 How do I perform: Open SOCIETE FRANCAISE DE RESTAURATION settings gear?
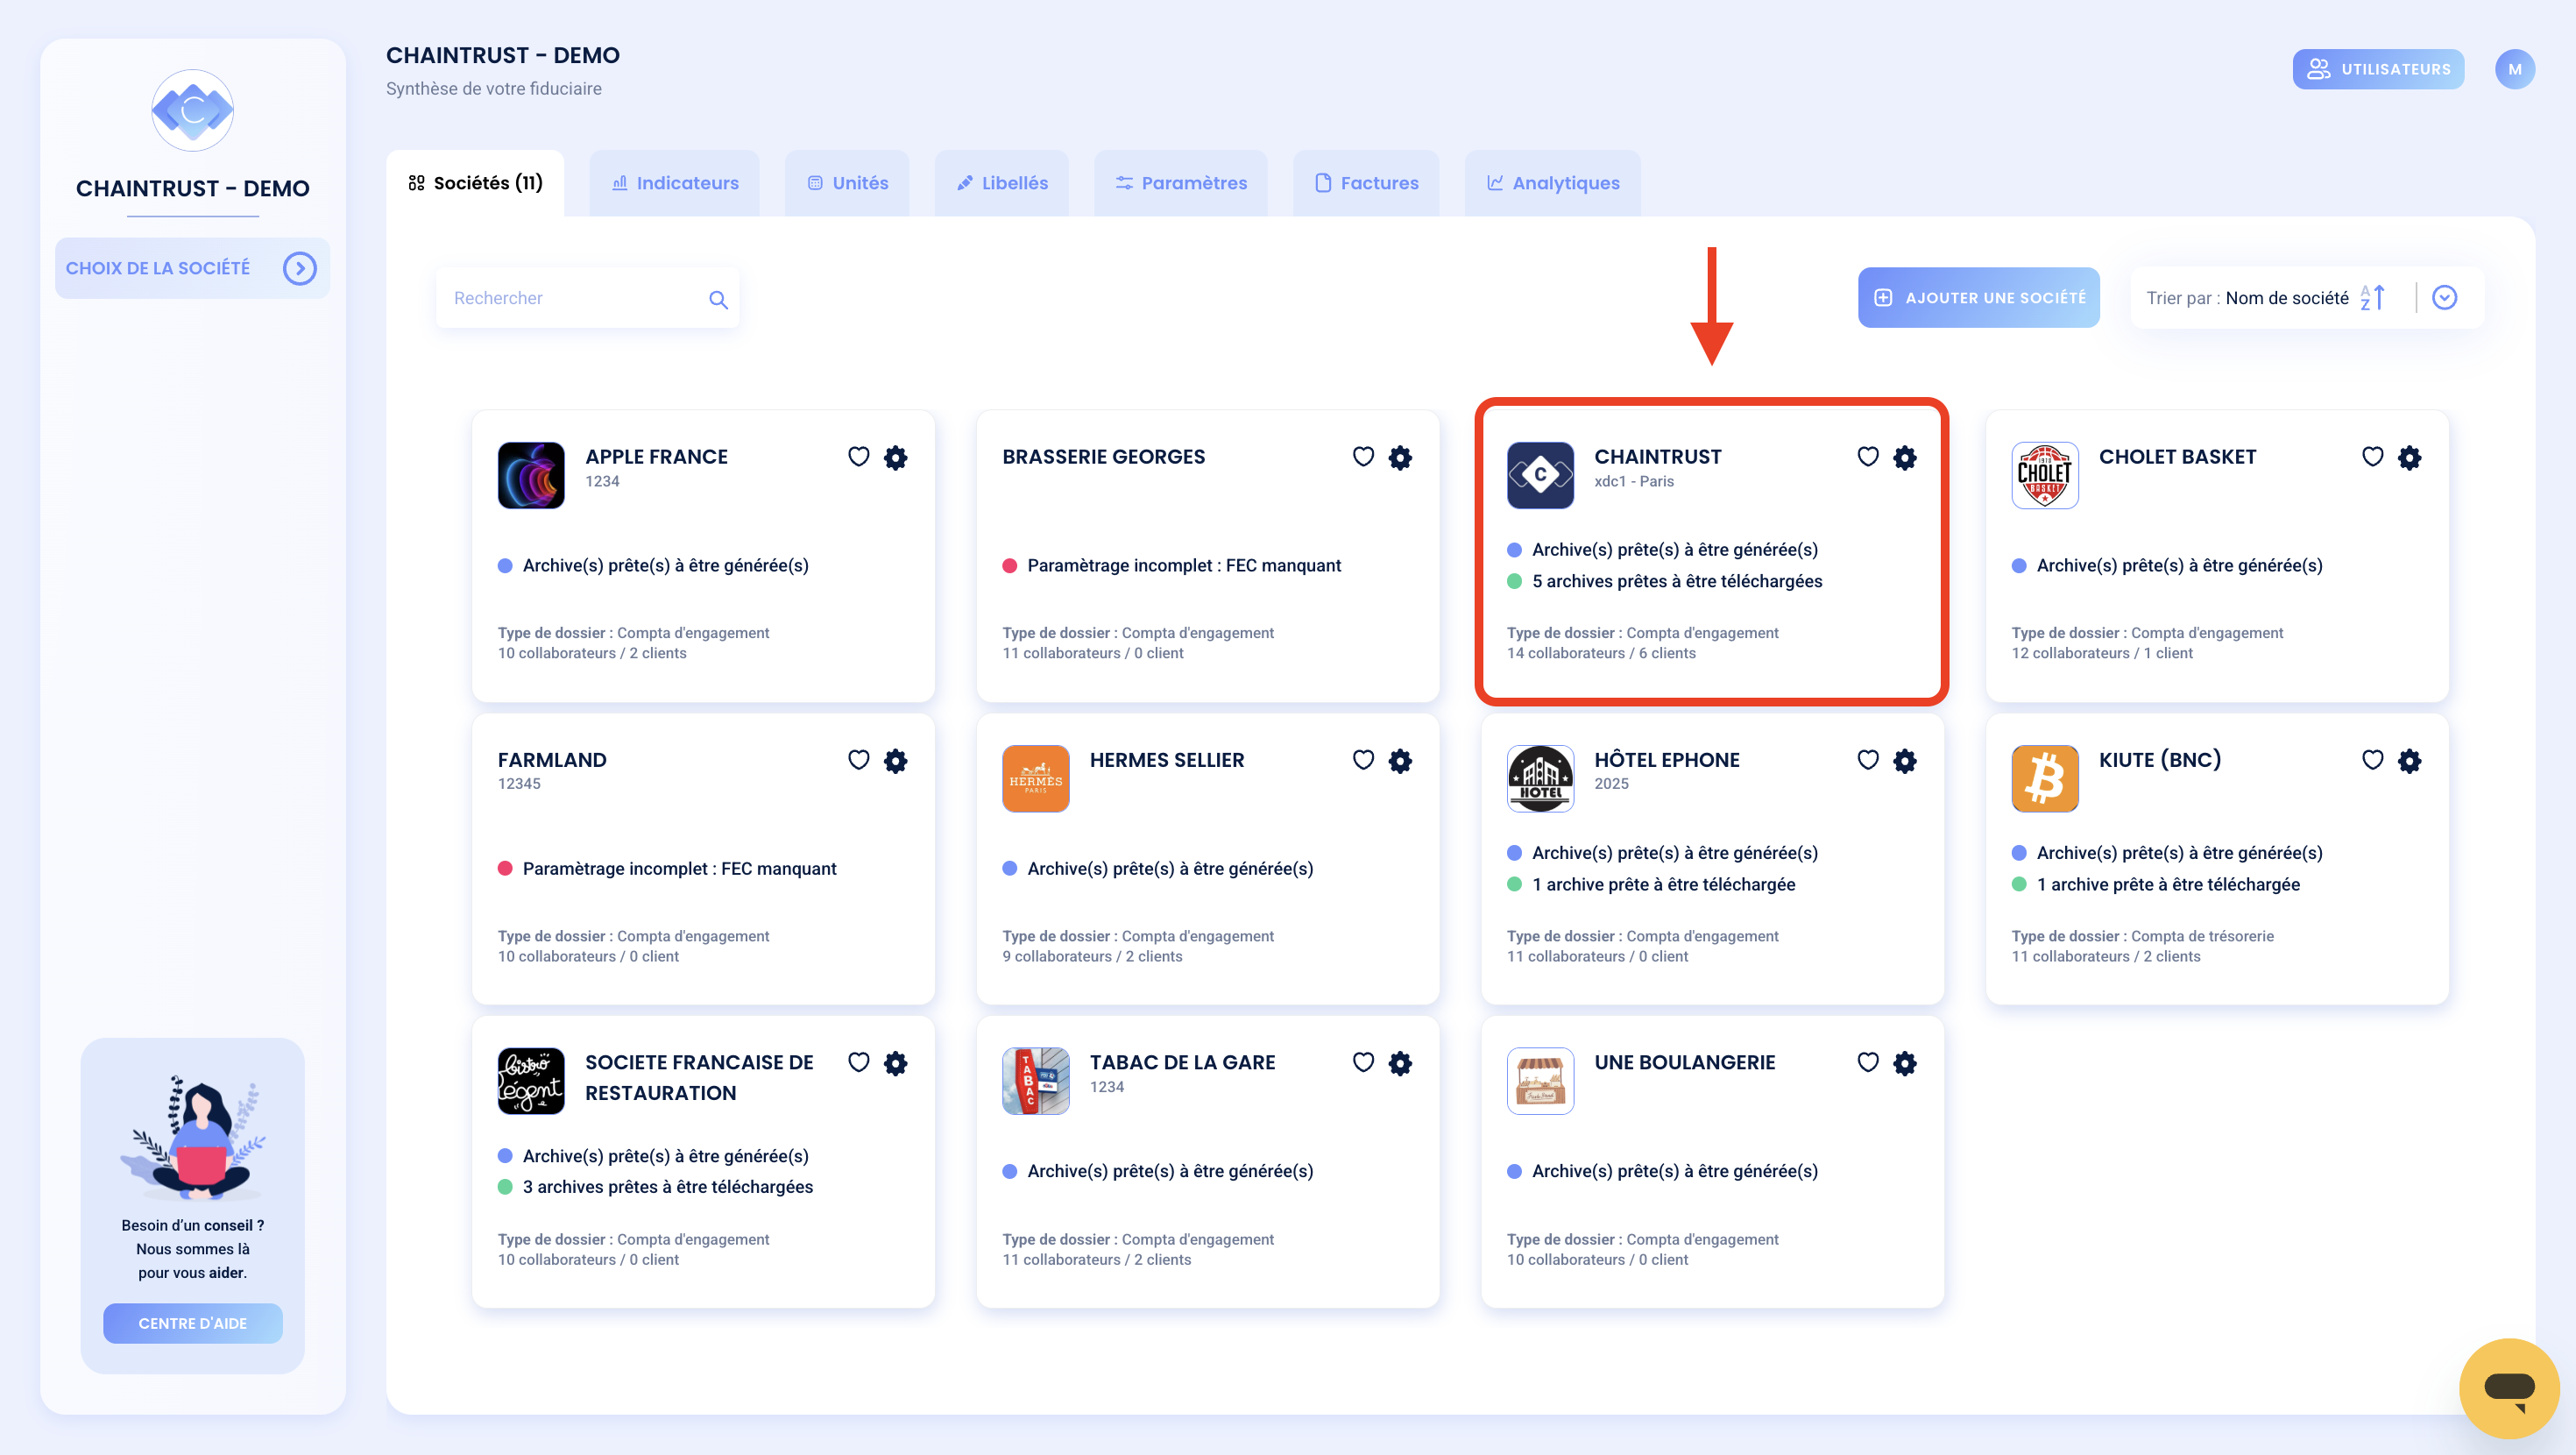tap(896, 1062)
